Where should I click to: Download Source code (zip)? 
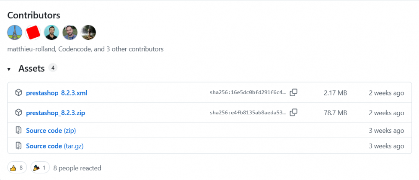coord(51,131)
